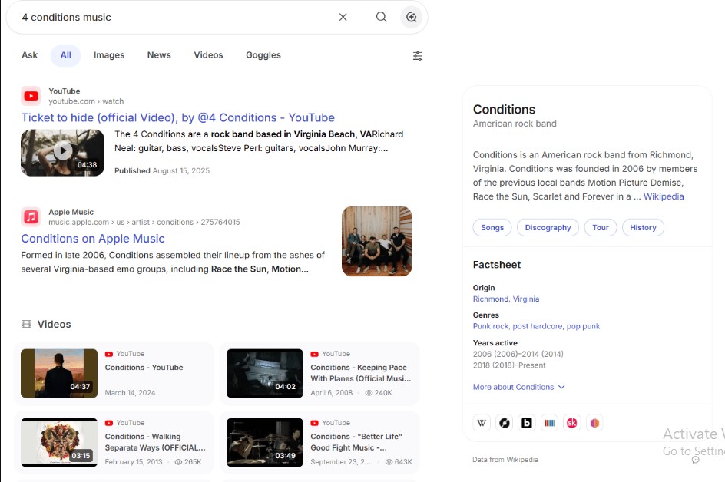This screenshot has height=482, width=725.
Task: Open the 'post hardcore' genre link
Action: (538, 326)
